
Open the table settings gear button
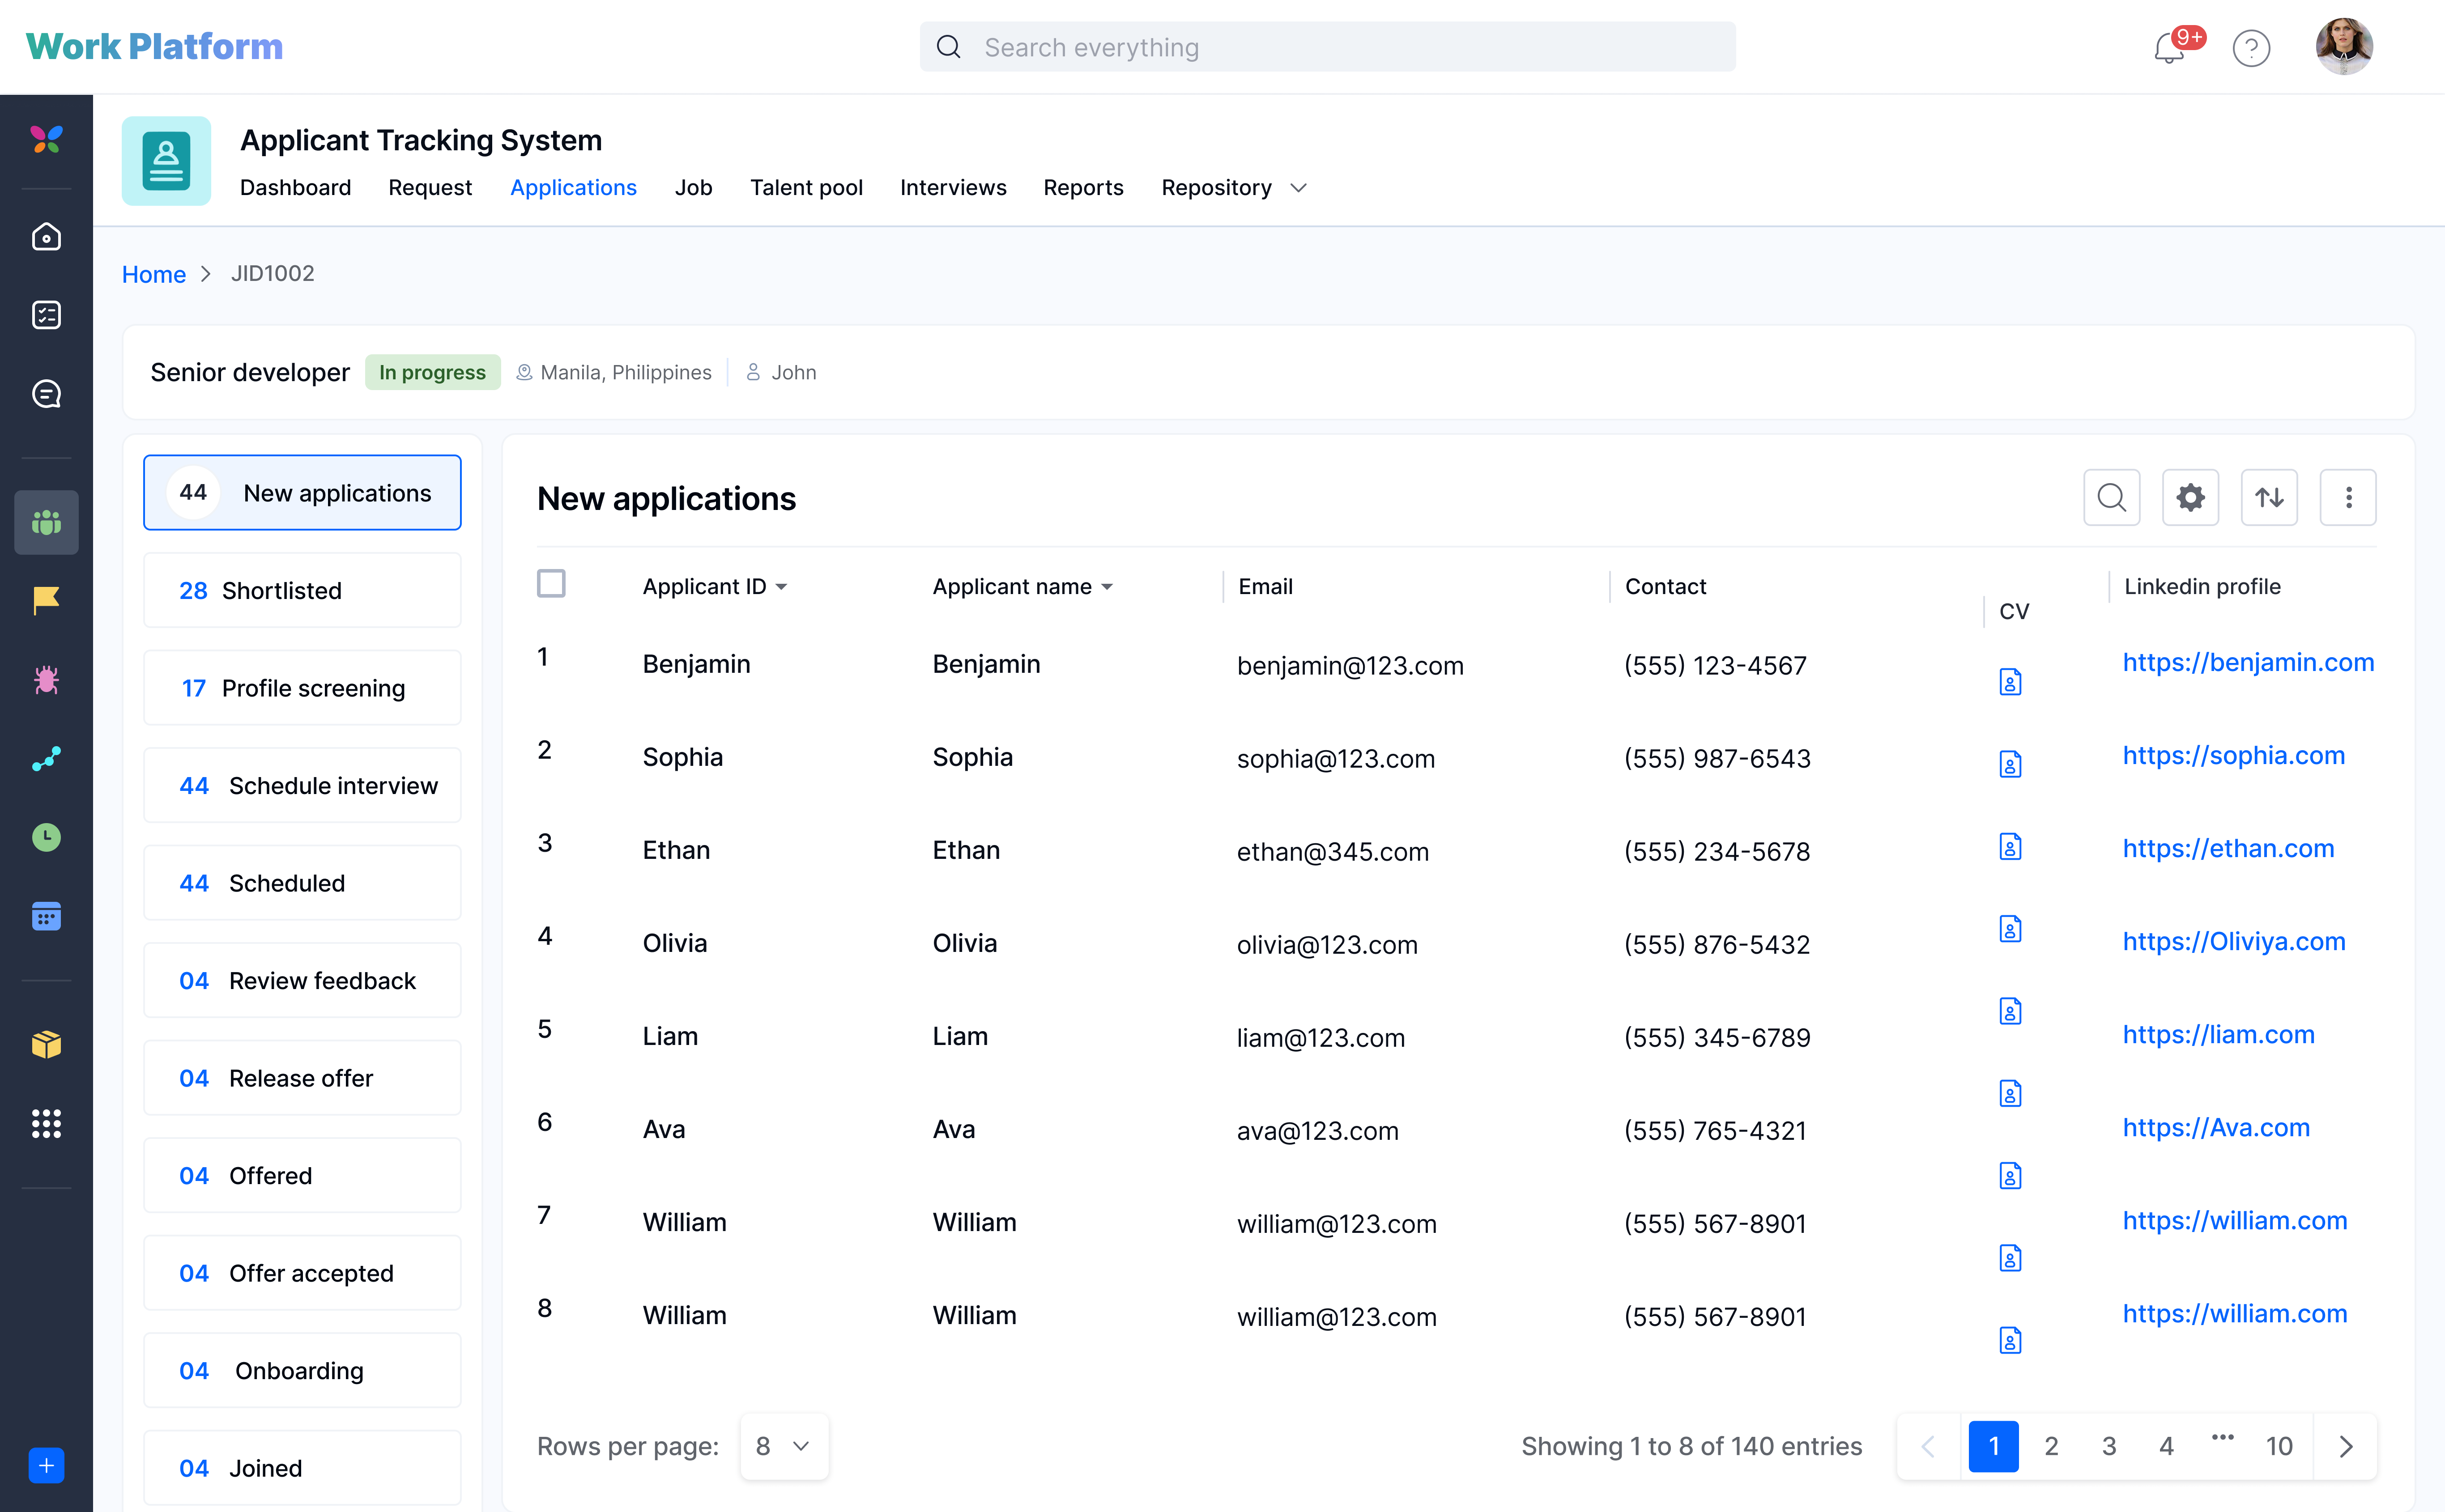2190,497
